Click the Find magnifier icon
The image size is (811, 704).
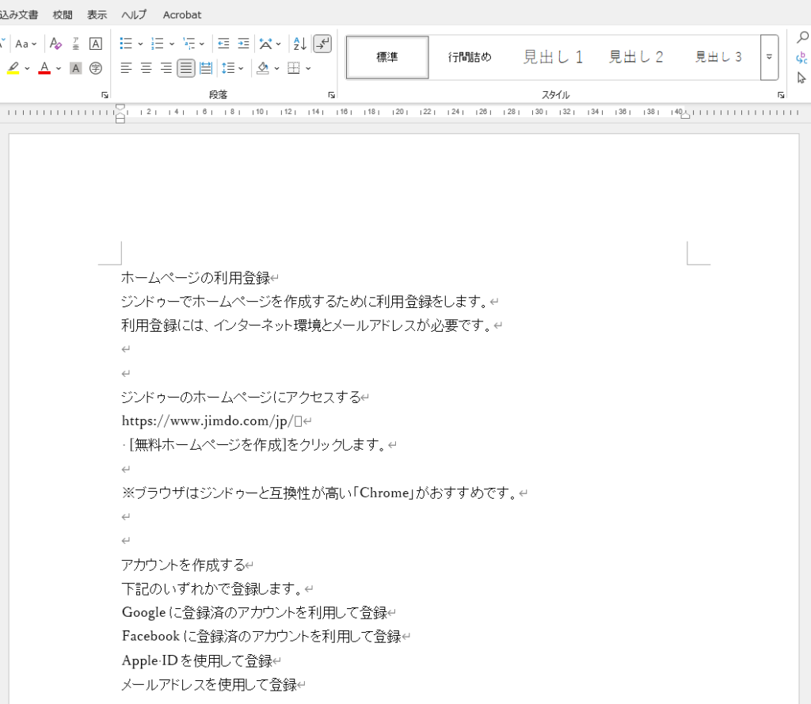[x=801, y=37]
